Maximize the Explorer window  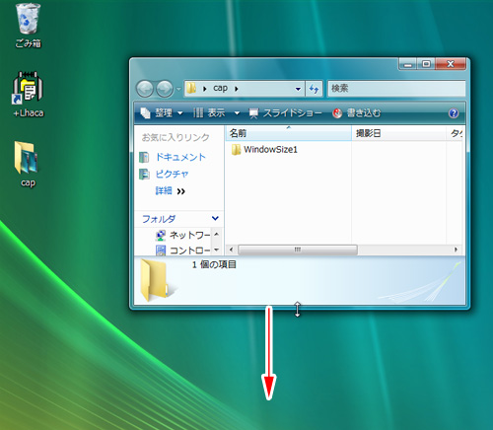(426, 64)
